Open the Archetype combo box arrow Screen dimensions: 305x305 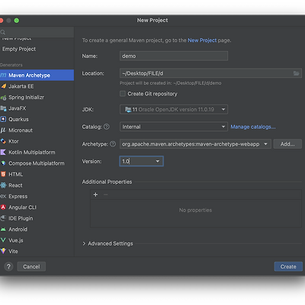point(265,144)
